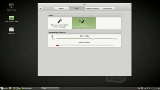Click the input volume slider handle
Image resolution: width=160 pixels, height=90 pixels.
coord(93,39)
